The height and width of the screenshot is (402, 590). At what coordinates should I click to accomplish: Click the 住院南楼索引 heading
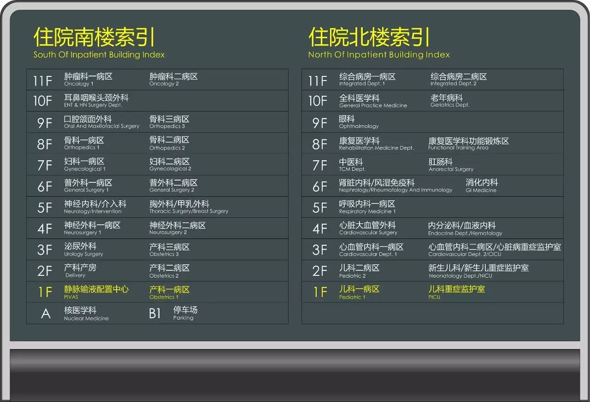pos(94,37)
